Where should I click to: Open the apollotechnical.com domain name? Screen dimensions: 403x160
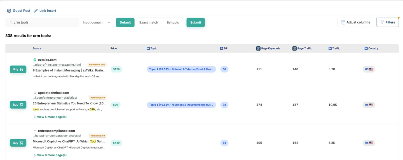[53, 93]
